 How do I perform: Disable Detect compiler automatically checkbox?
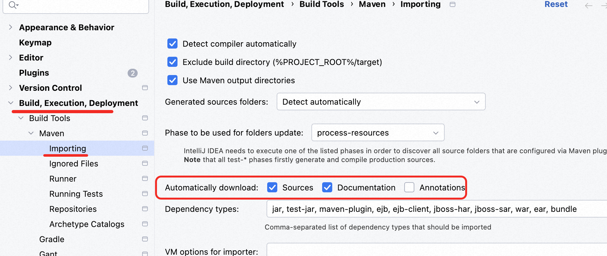point(172,44)
